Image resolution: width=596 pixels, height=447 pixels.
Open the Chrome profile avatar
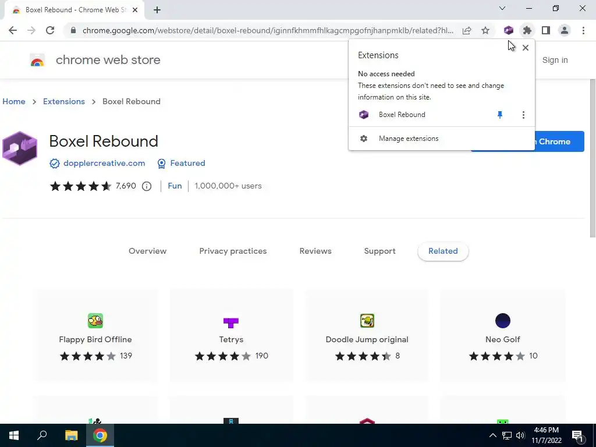[x=565, y=30]
